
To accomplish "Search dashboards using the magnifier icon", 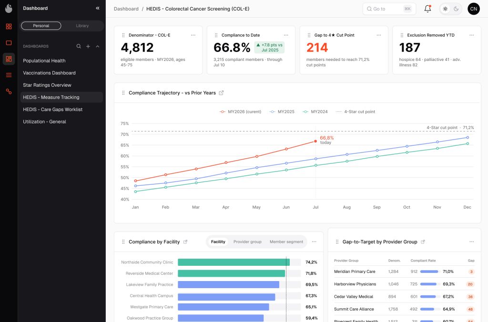I will 79,46.
